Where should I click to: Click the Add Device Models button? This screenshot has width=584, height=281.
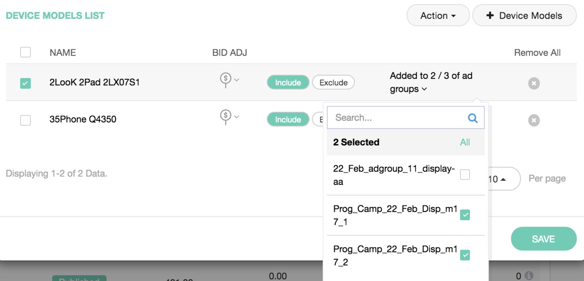[x=524, y=16]
